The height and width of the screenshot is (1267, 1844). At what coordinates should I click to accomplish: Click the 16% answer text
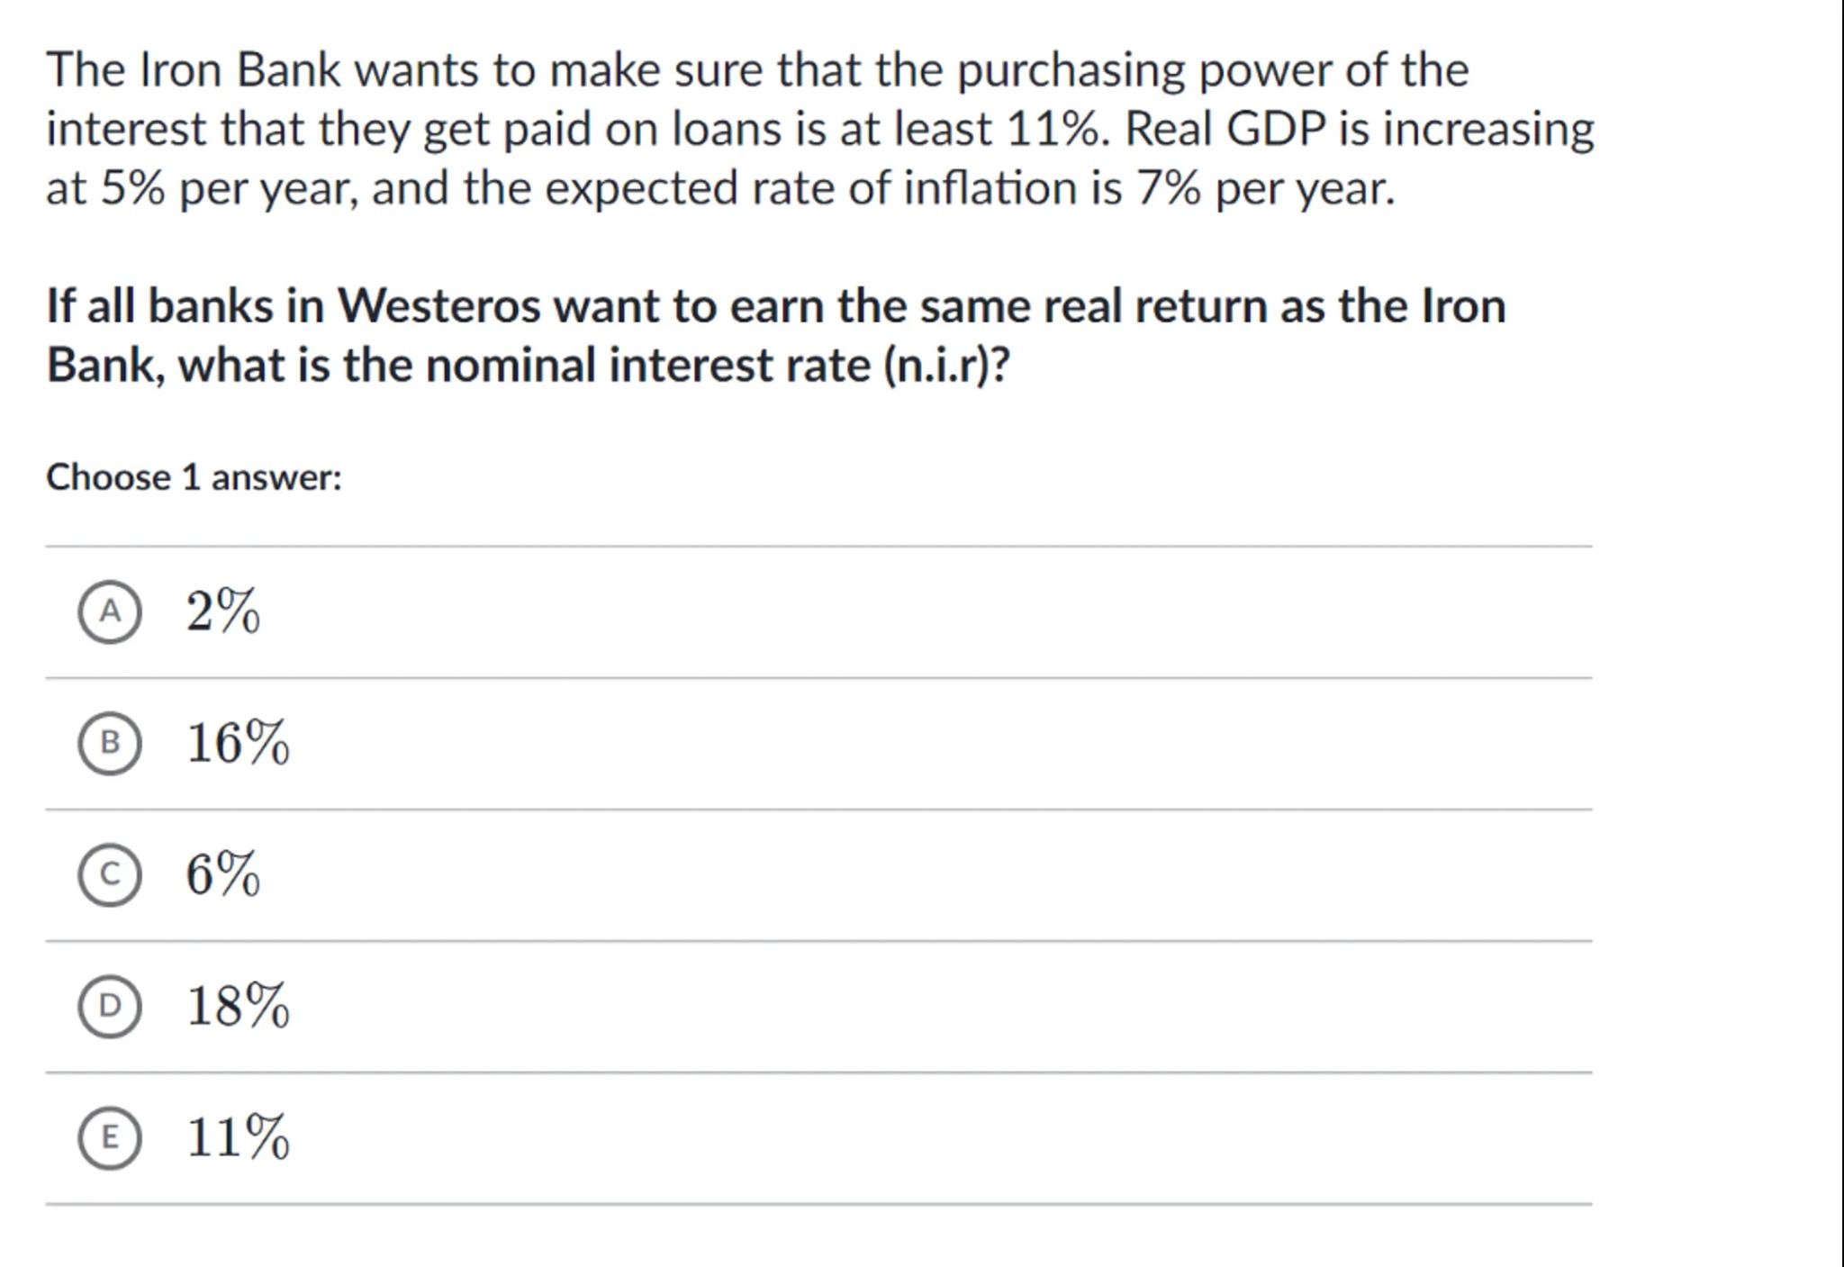click(238, 743)
